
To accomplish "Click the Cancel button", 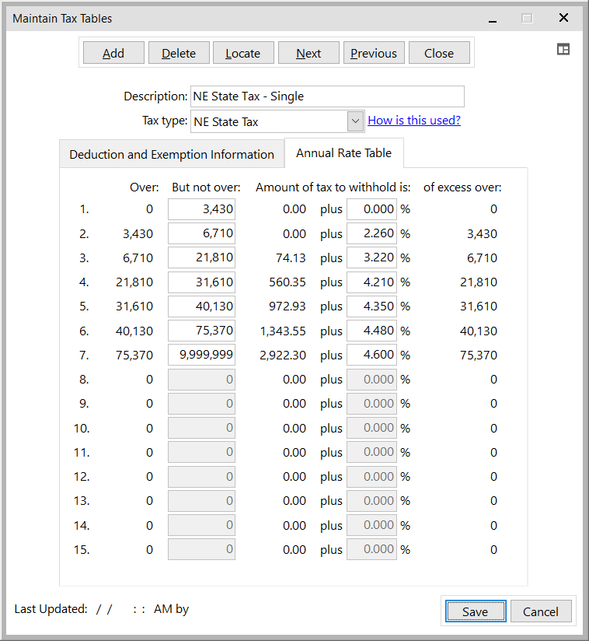I will pos(540,611).
